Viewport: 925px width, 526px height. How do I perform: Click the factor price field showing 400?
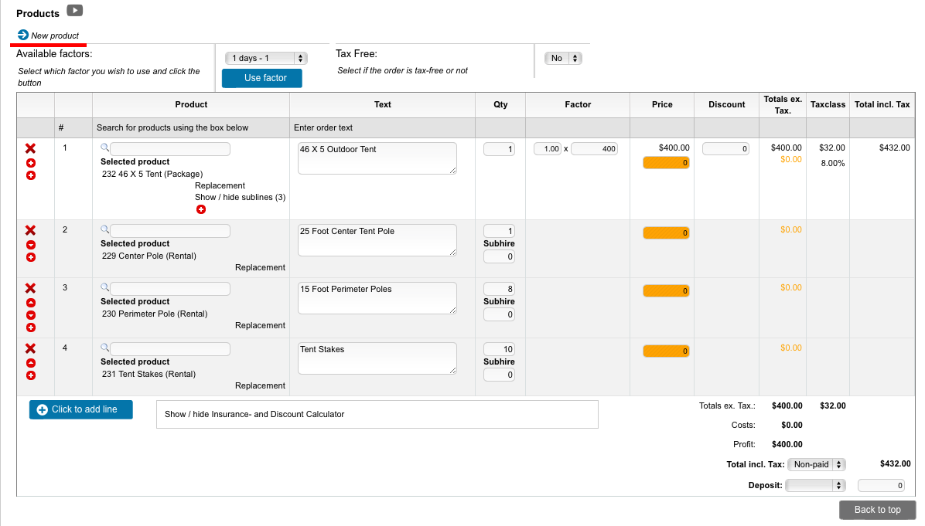(594, 149)
